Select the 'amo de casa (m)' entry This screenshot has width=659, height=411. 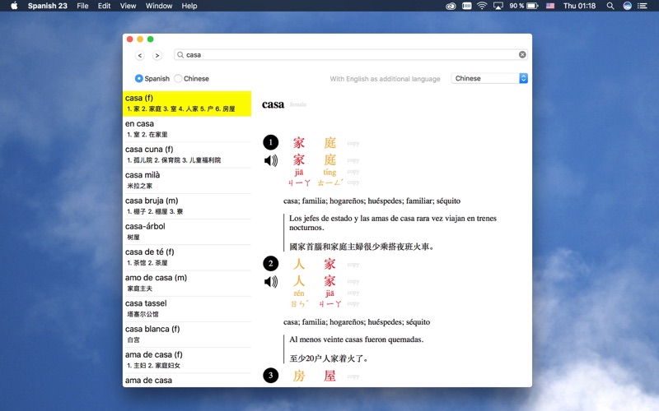(x=186, y=283)
